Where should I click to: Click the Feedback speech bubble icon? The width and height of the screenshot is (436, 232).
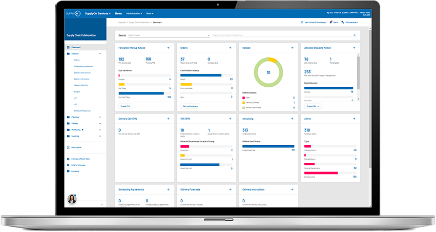click(68, 172)
